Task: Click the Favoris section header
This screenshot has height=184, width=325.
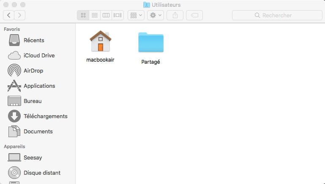Action: (12, 29)
